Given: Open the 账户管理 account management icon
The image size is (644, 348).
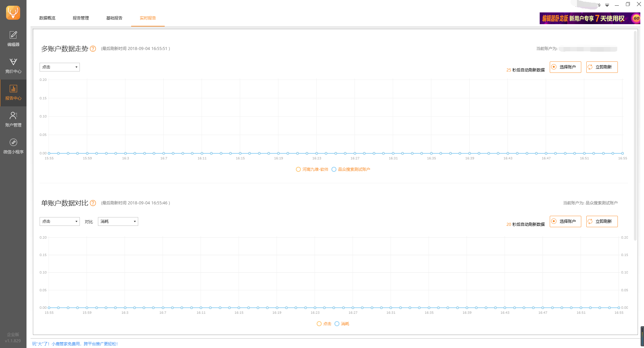Looking at the screenshot, I should pos(13,119).
